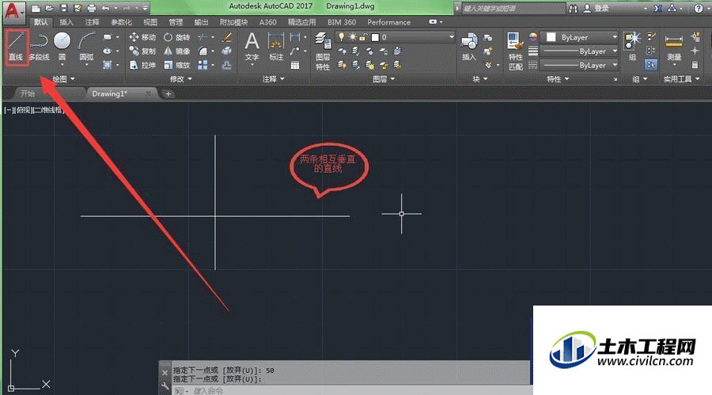Open Properties panel dialog launcher arrow
This screenshot has height=395, width=712.
tap(615, 79)
